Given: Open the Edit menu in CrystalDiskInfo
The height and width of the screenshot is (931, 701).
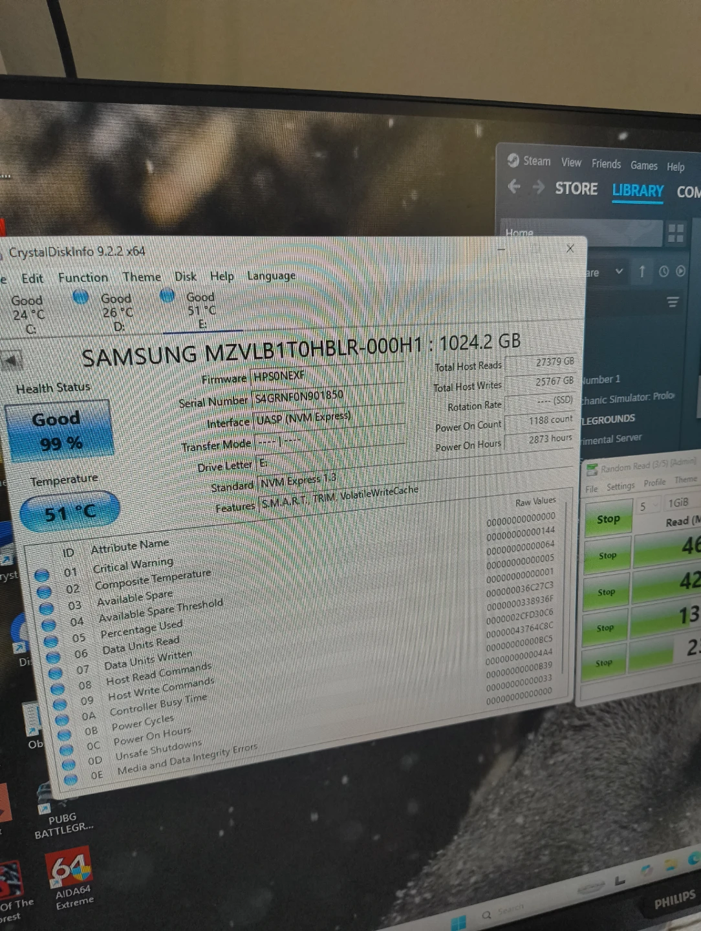Looking at the screenshot, I should (x=32, y=278).
